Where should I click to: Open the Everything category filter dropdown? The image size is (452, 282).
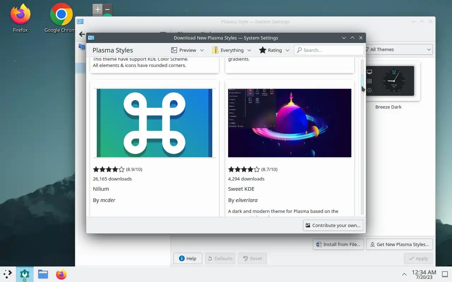(x=232, y=50)
